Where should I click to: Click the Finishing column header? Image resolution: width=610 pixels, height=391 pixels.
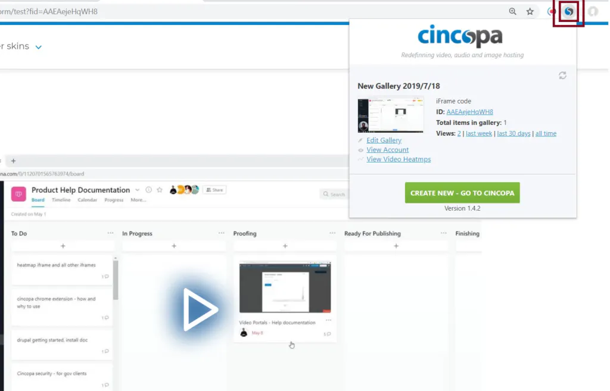[467, 234]
